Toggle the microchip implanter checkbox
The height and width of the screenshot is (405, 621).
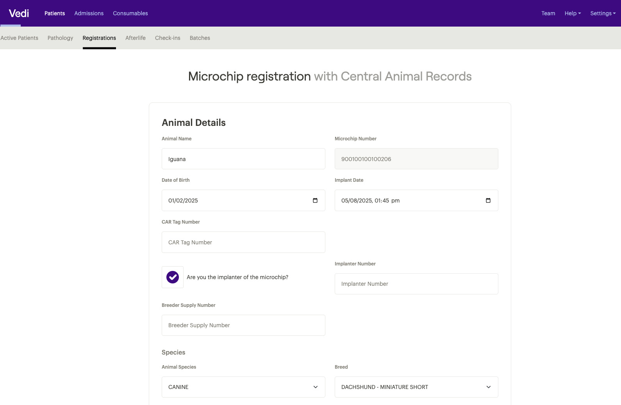click(x=173, y=277)
